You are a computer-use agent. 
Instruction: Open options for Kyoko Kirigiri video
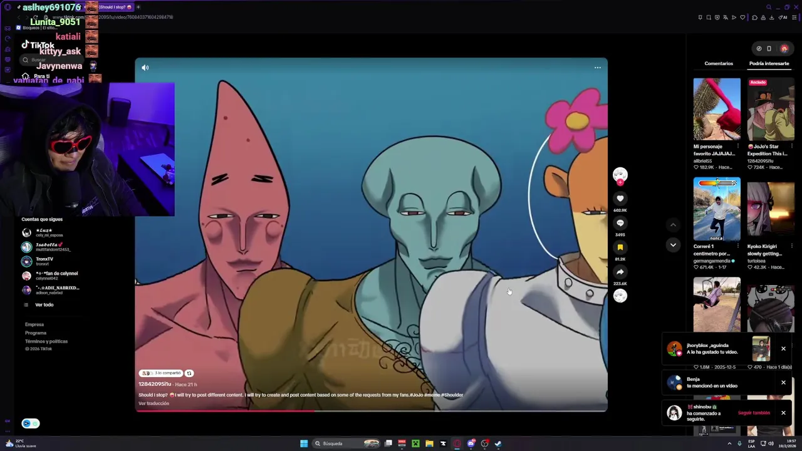pos(791,247)
